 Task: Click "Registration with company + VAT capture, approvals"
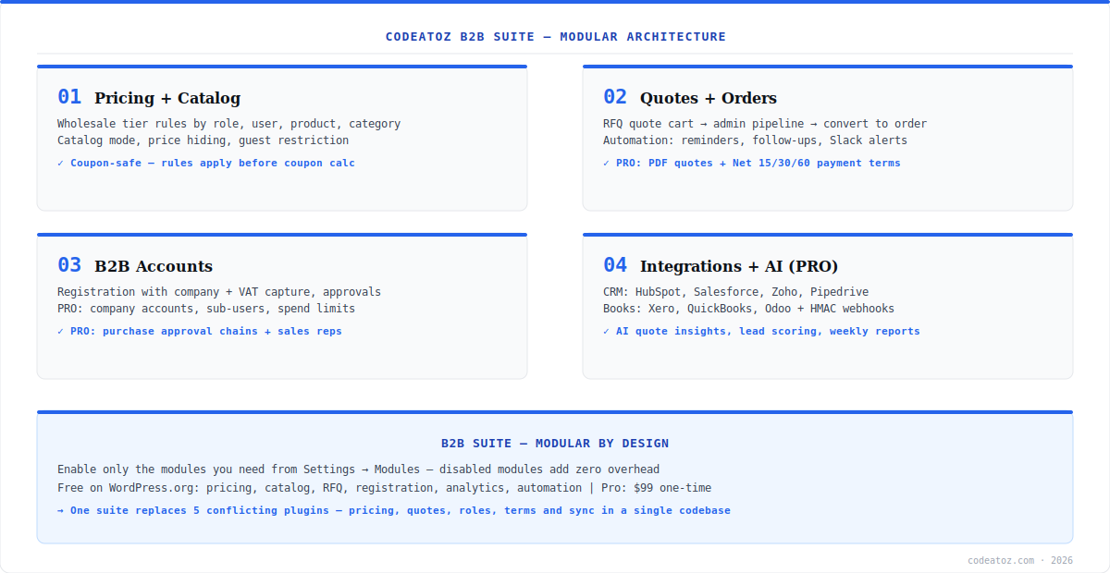click(x=219, y=292)
